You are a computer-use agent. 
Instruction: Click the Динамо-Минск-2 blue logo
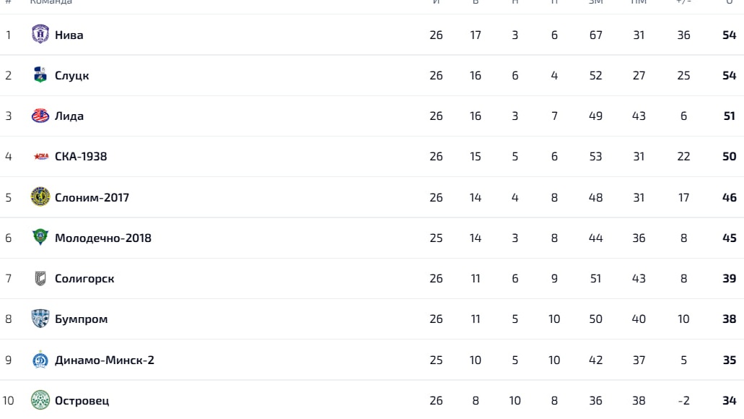click(40, 360)
